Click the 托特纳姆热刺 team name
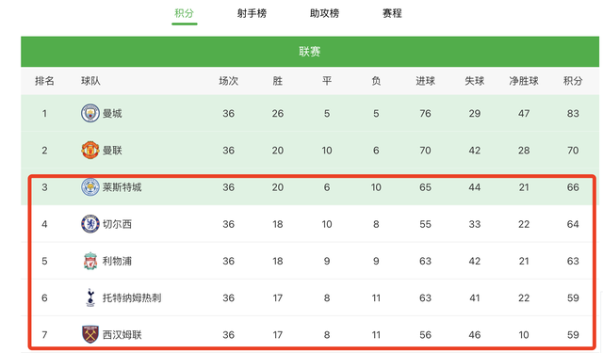Viewport: 603px width, 353px height. coord(132,297)
